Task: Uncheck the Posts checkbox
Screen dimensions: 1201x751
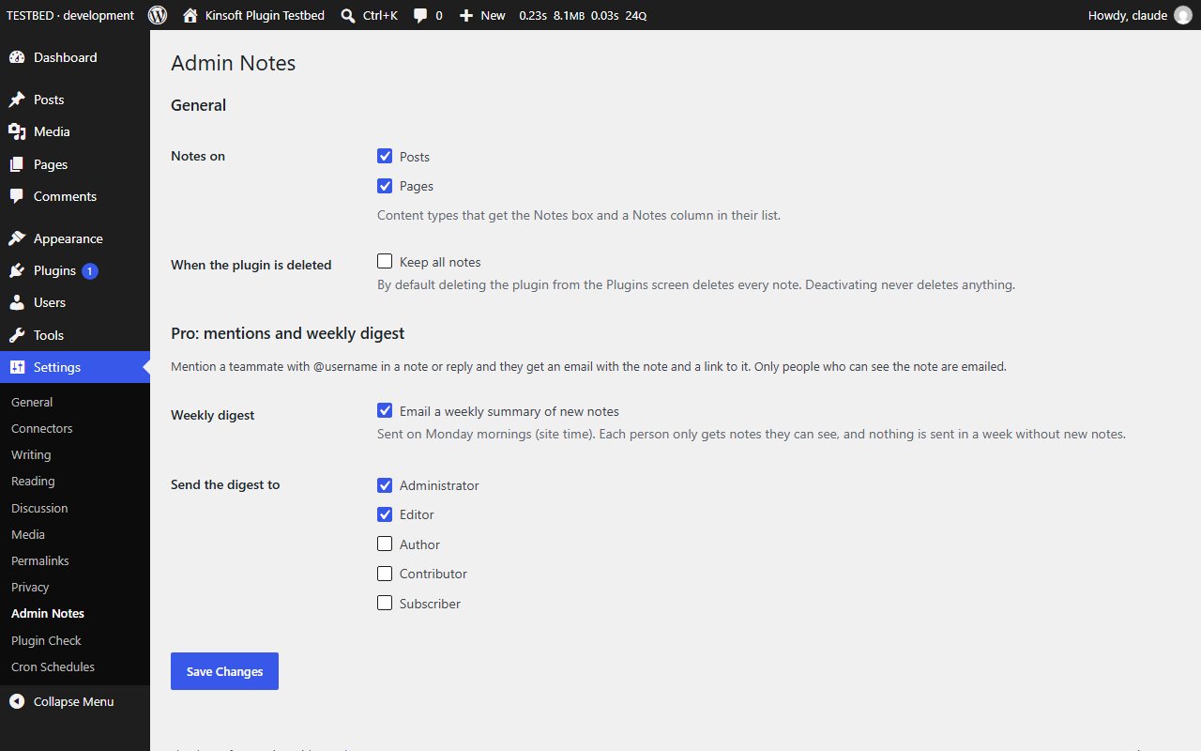Action: 385,156
